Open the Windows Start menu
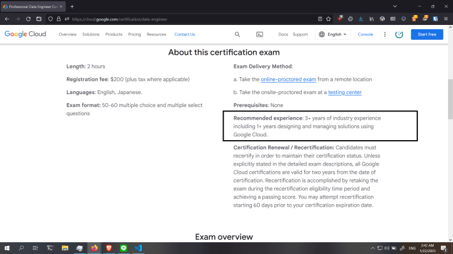The width and height of the screenshot is (453, 254). click(x=7, y=248)
